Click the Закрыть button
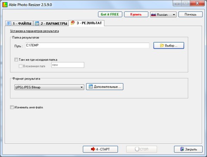 [x=188, y=149]
